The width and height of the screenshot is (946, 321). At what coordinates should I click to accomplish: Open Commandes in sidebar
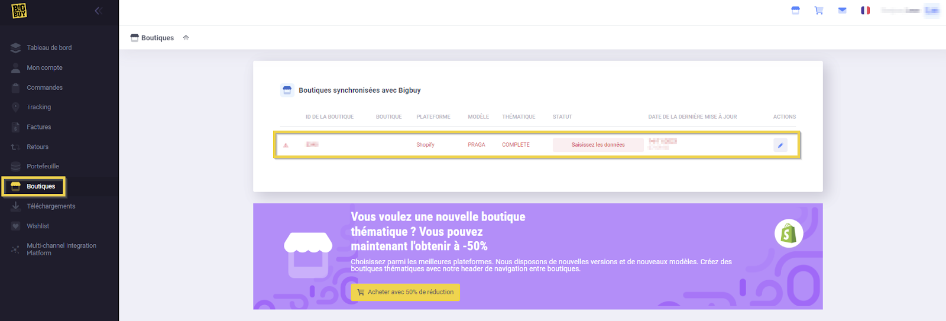pyautogui.click(x=44, y=87)
